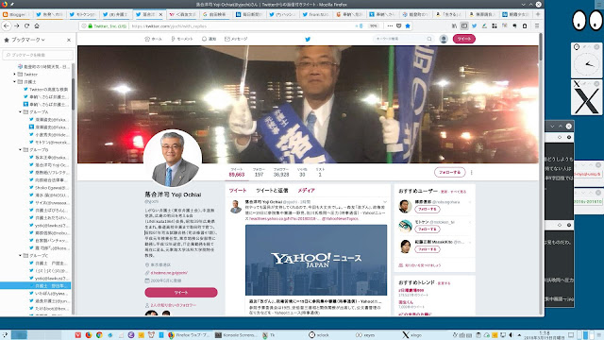Open the profile three-dot more options

tap(472, 172)
